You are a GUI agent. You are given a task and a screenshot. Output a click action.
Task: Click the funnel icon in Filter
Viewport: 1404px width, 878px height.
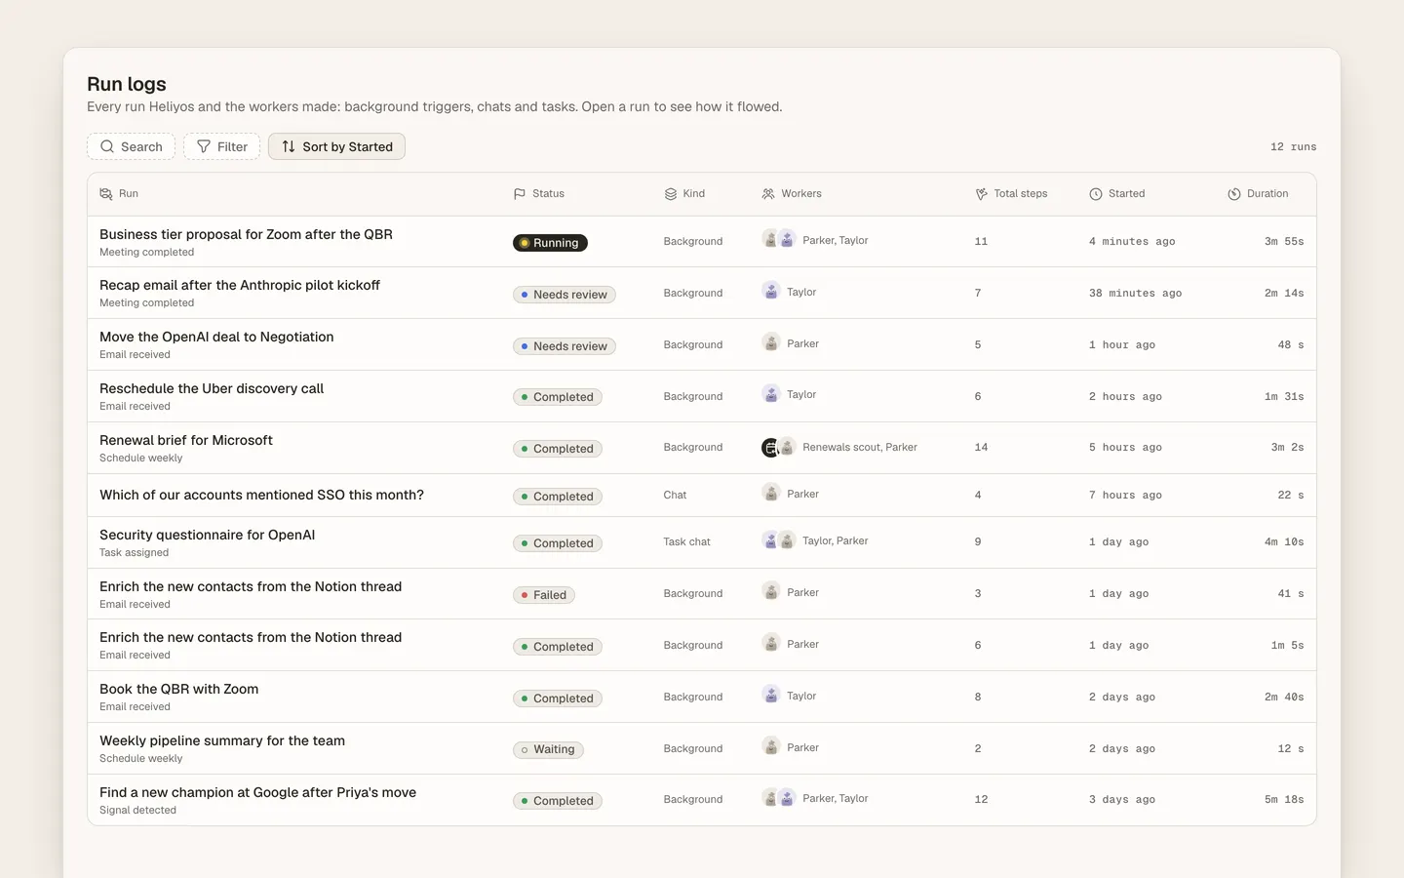(204, 146)
